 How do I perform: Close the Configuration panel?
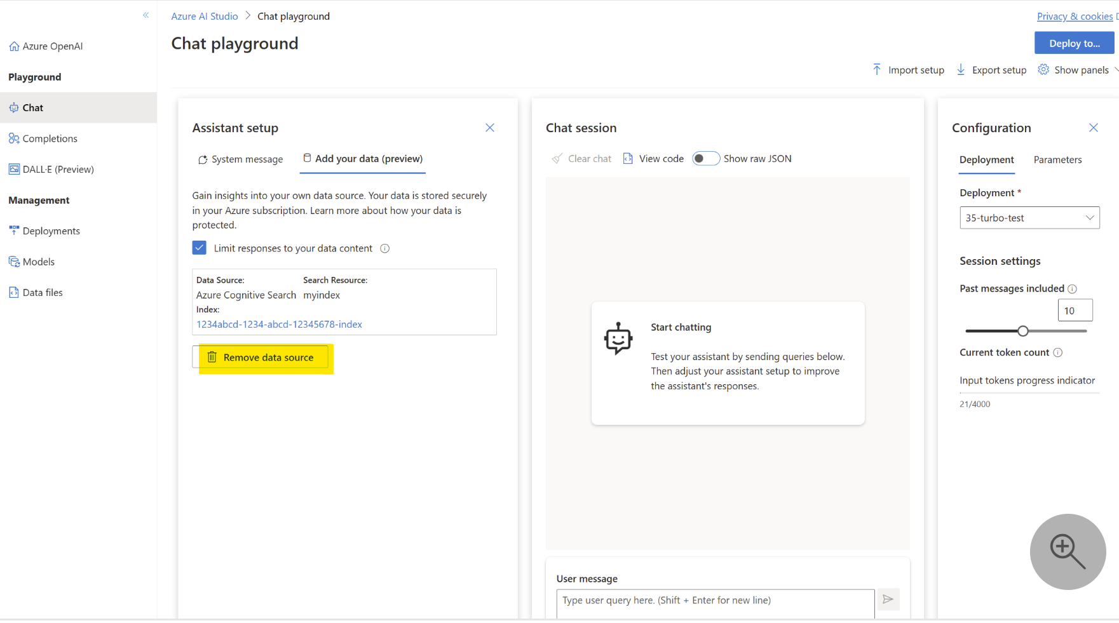point(1094,128)
